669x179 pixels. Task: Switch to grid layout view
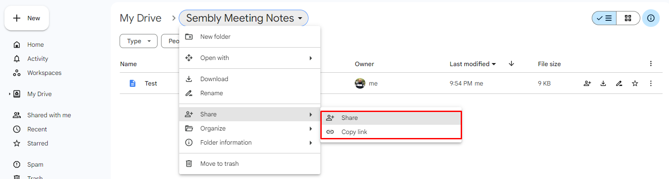628,18
